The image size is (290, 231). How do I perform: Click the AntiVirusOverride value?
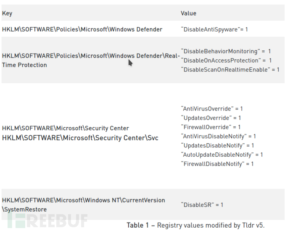tap(212, 109)
